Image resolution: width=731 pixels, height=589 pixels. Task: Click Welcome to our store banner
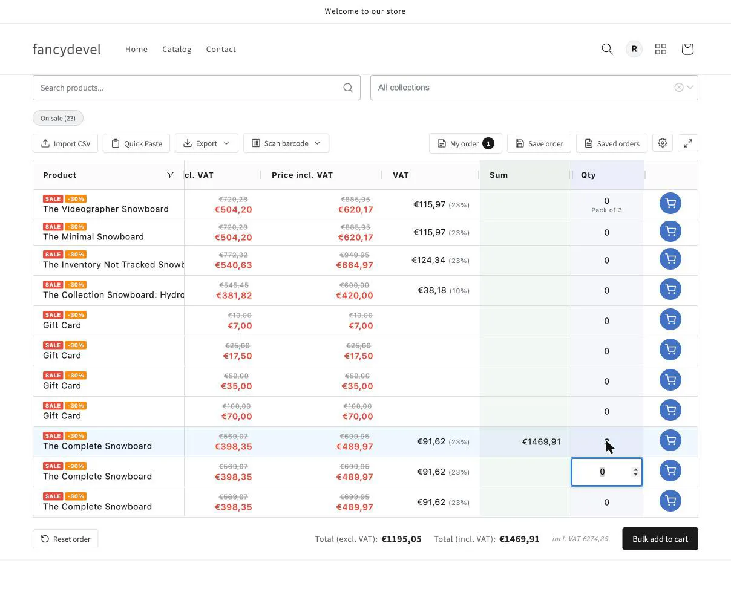point(365,11)
